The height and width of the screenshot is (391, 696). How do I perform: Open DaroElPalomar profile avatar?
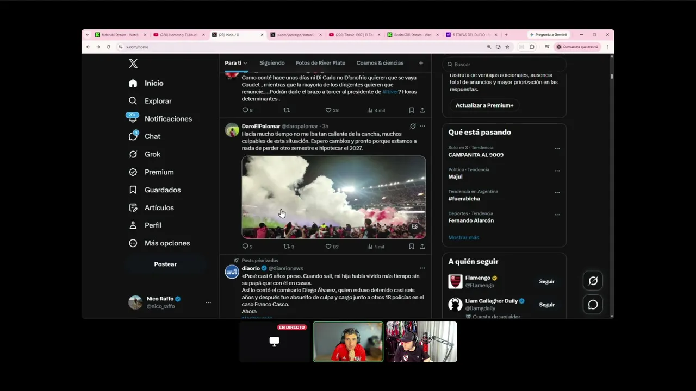pyautogui.click(x=232, y=130)
